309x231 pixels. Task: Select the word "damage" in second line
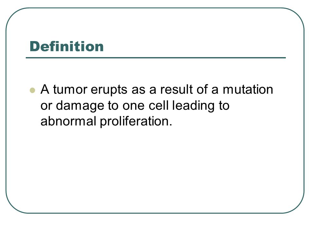pyautogui.click(x=80, y=106)
